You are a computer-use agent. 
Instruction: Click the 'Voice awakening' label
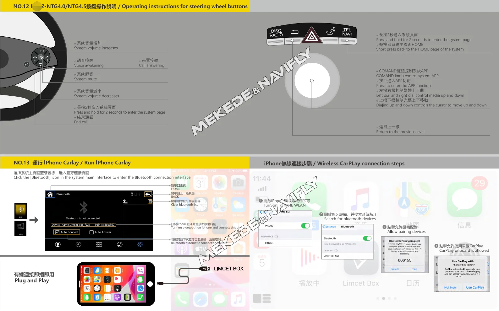pos(89,66)
